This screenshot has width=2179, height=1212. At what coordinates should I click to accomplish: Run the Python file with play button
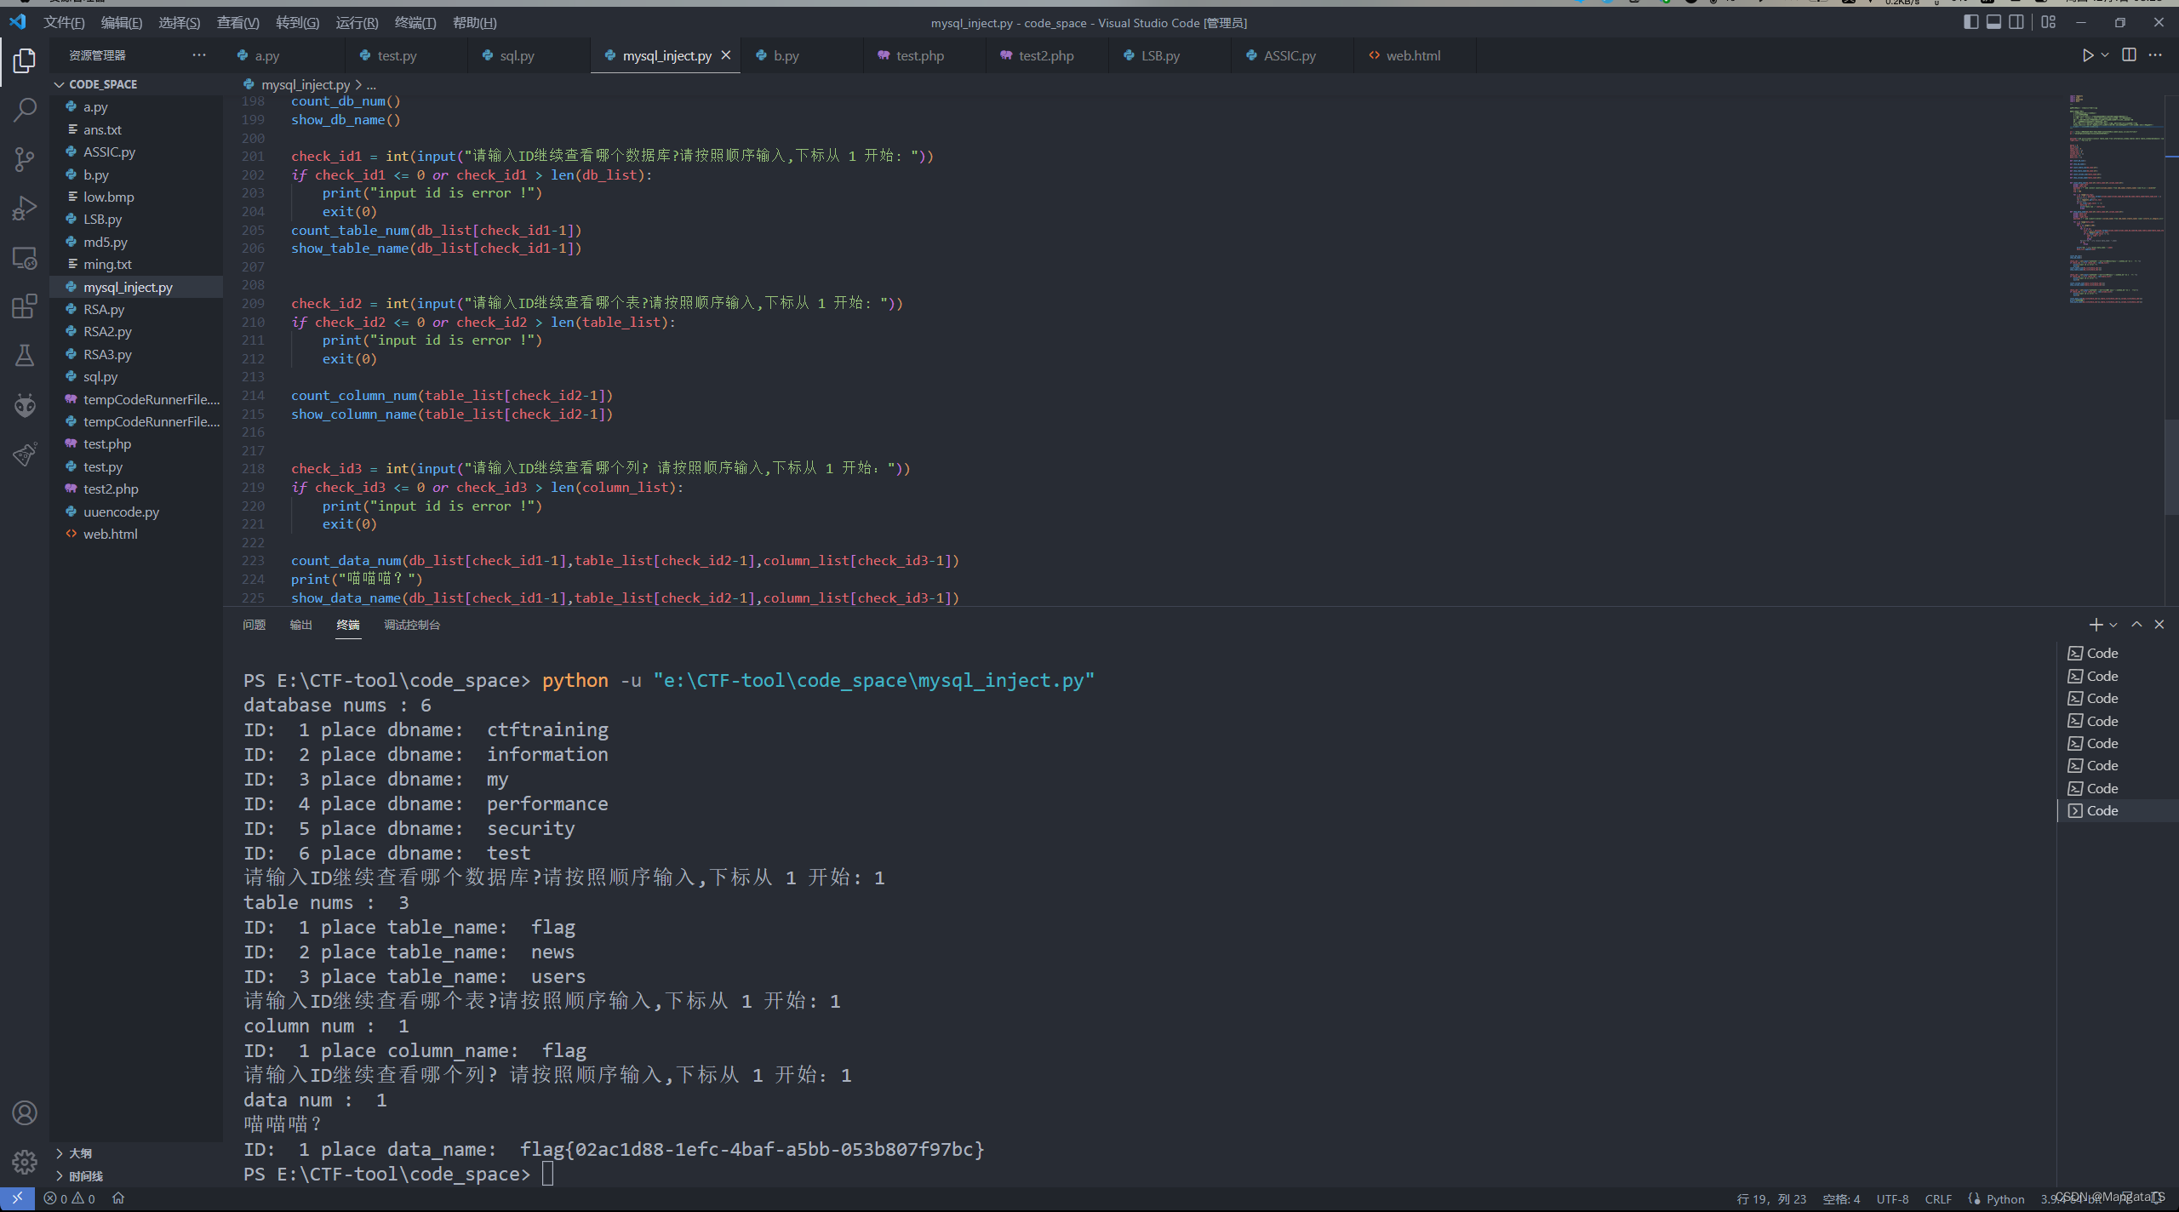click(x=2087, y=55)
